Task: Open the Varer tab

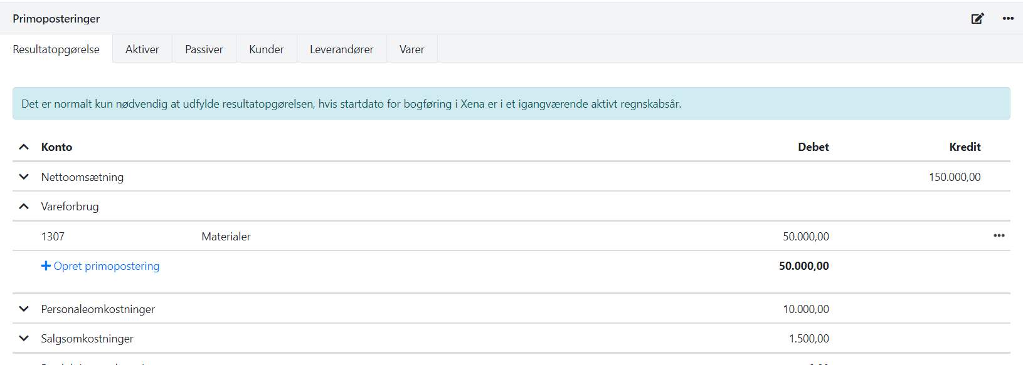Action: pyautogui.click(x=411, y=49)
